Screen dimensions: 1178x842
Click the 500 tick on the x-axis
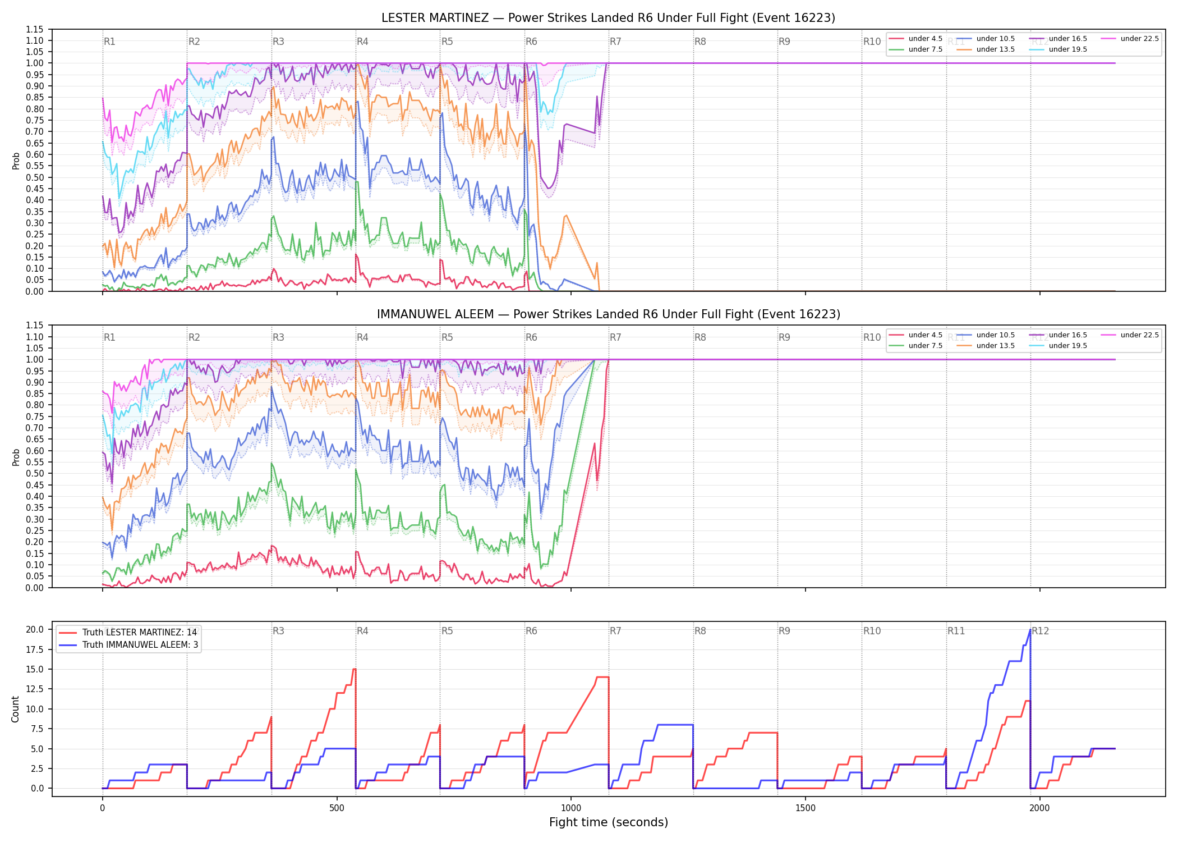pos(337,808)
